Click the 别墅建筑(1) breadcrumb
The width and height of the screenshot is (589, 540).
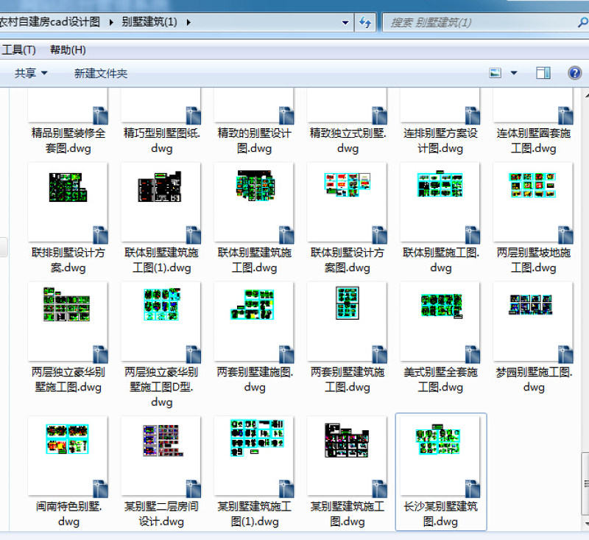click(149, 22)
